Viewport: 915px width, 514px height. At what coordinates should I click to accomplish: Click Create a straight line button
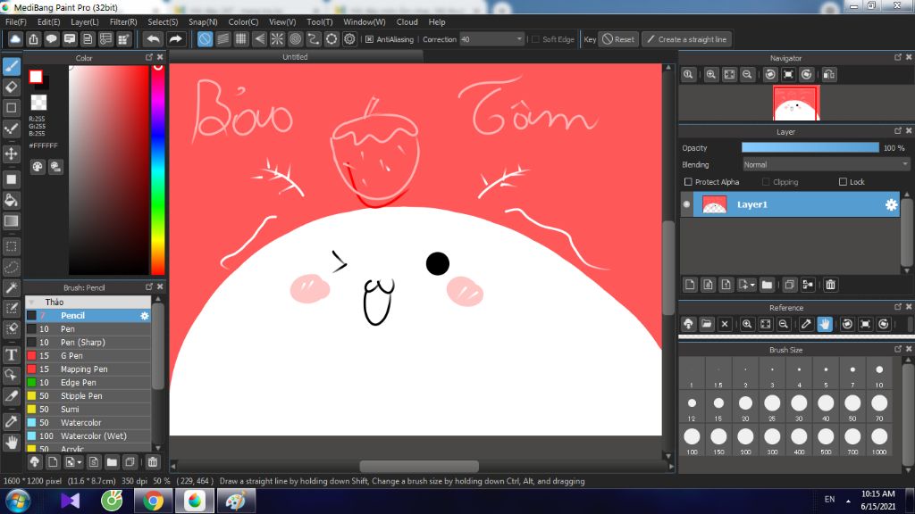tap(687, 39)
